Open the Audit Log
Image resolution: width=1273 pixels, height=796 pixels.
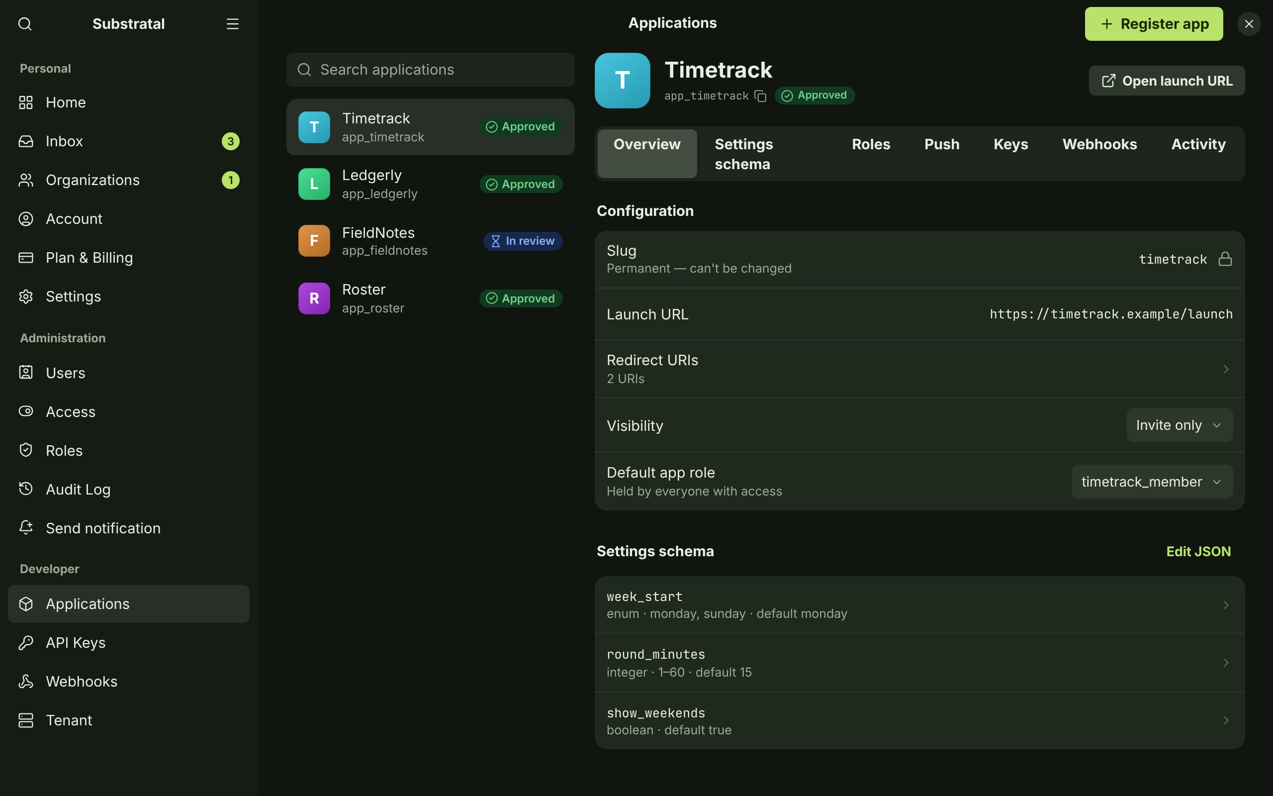pyautogui.click(x=129, y=489)
